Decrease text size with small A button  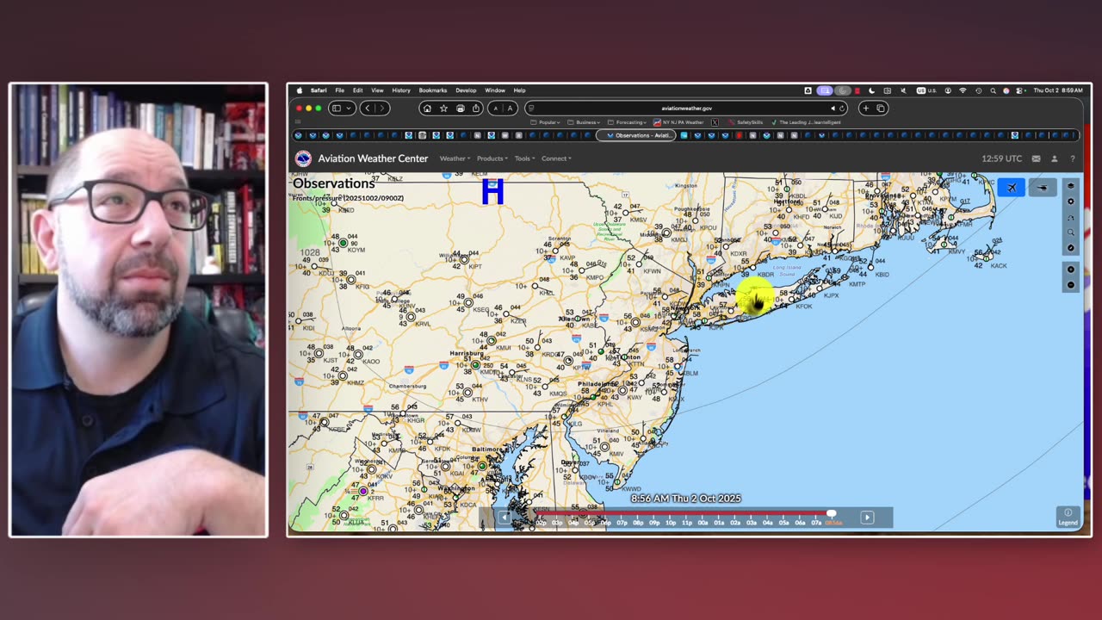[x=495, y=108]
